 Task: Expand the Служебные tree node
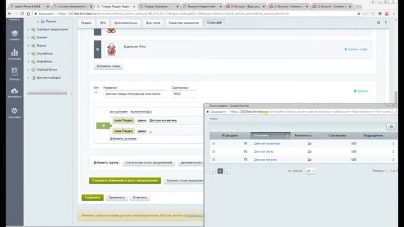coord(28,54)
